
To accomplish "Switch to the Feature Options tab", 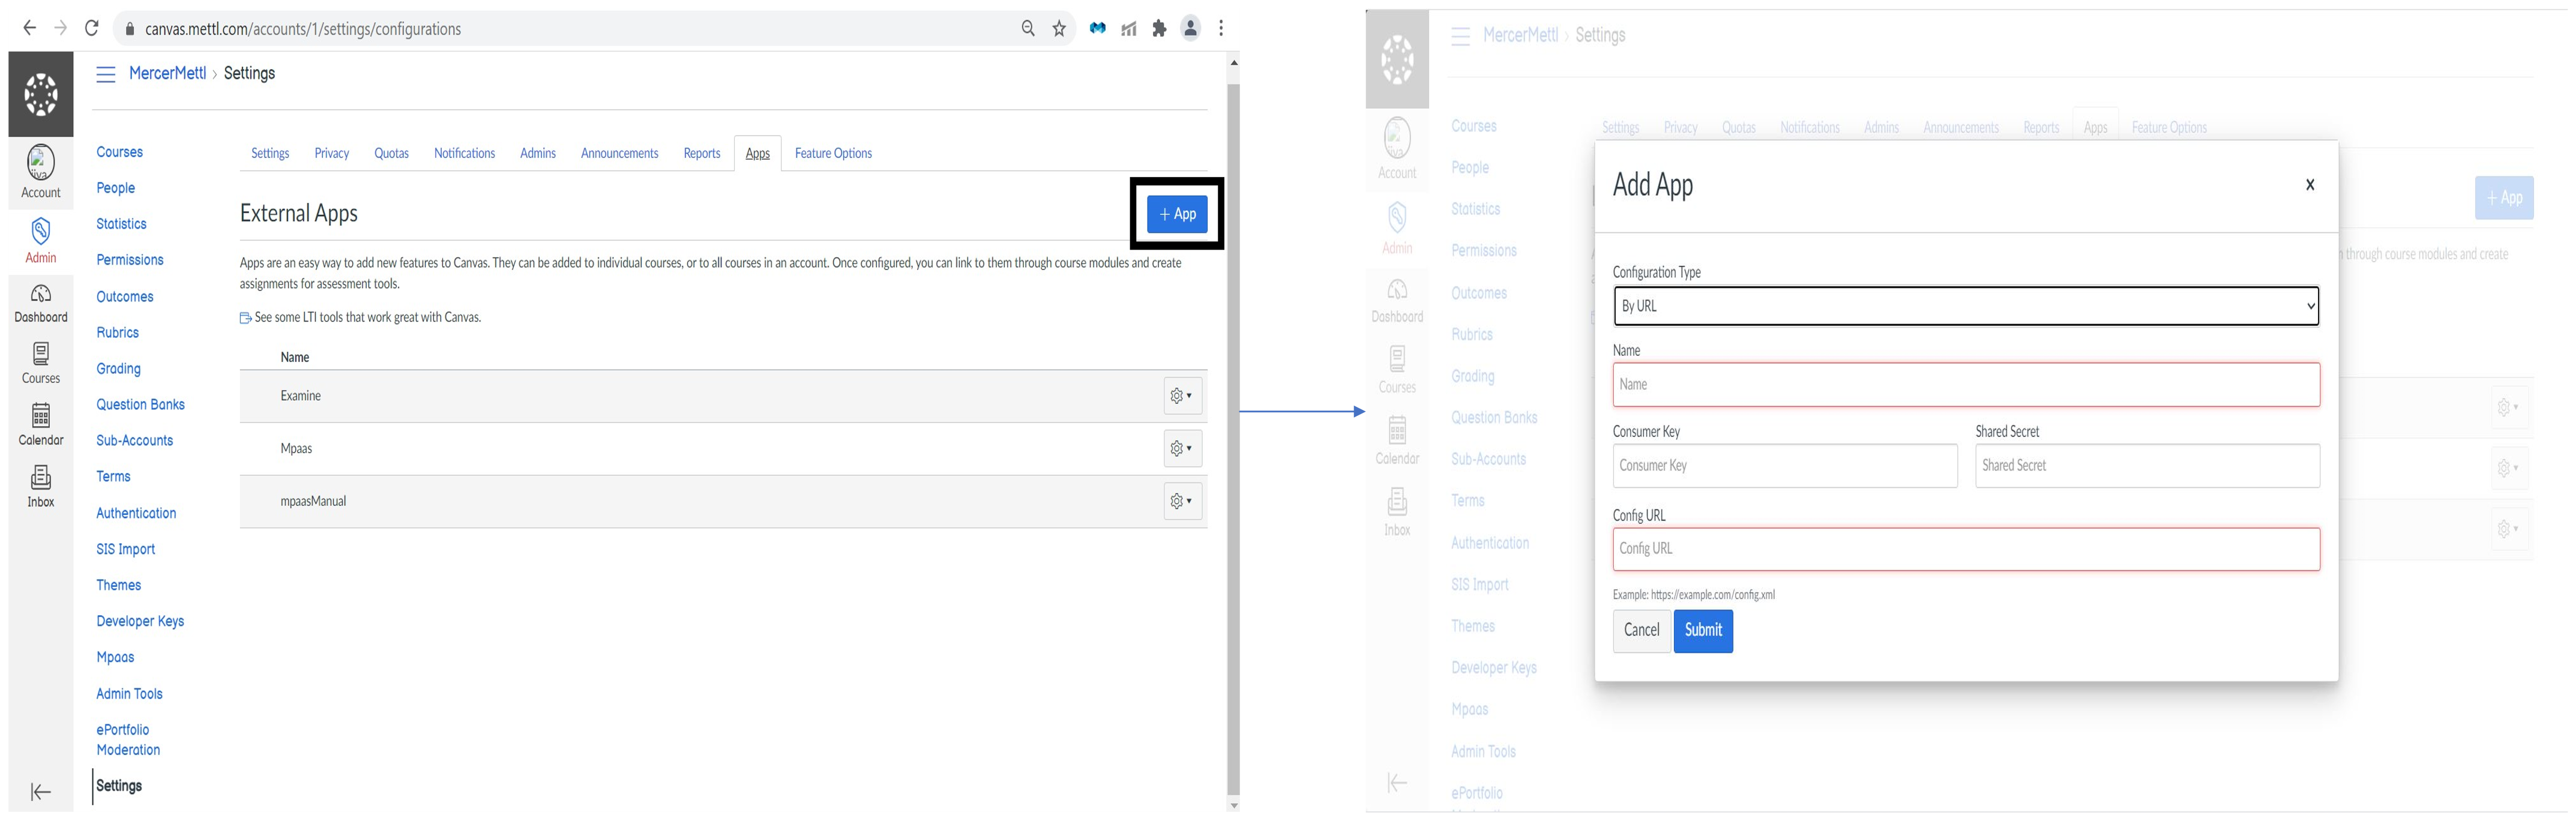I will pos(833,153).
